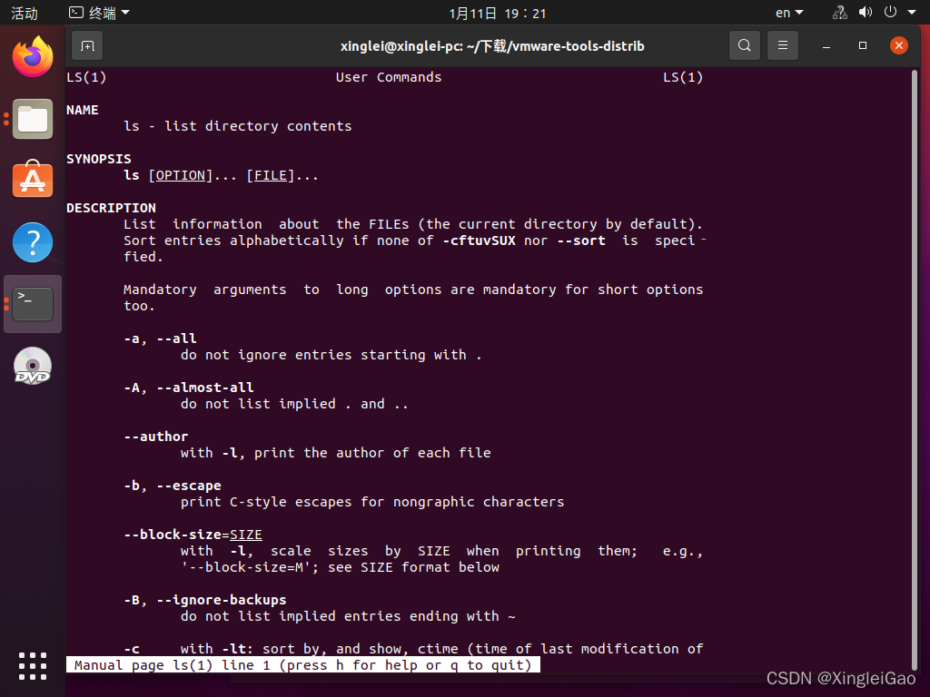Open the en input source dropdown
Screen dimensions: 930x697
[789, 13]
